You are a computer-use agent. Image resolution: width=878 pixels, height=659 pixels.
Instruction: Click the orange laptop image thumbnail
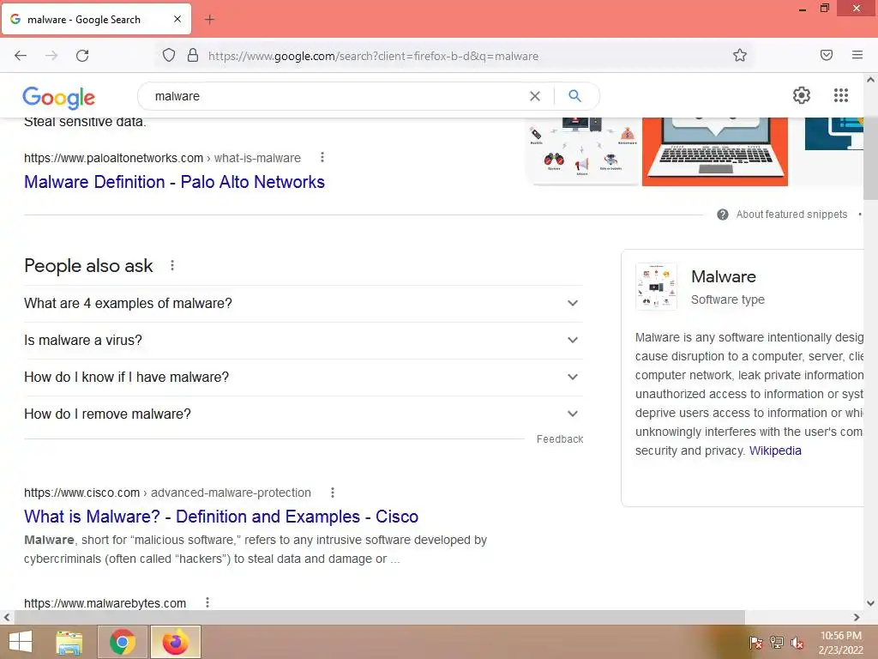pos(715,151)
